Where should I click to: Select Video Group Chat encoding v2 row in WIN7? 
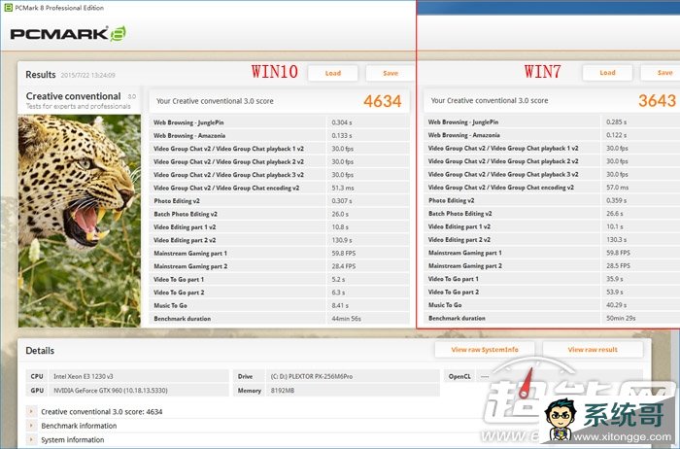pyautogui.click(x=552, y=188)
